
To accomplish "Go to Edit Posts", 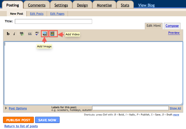I will [37, 14].
